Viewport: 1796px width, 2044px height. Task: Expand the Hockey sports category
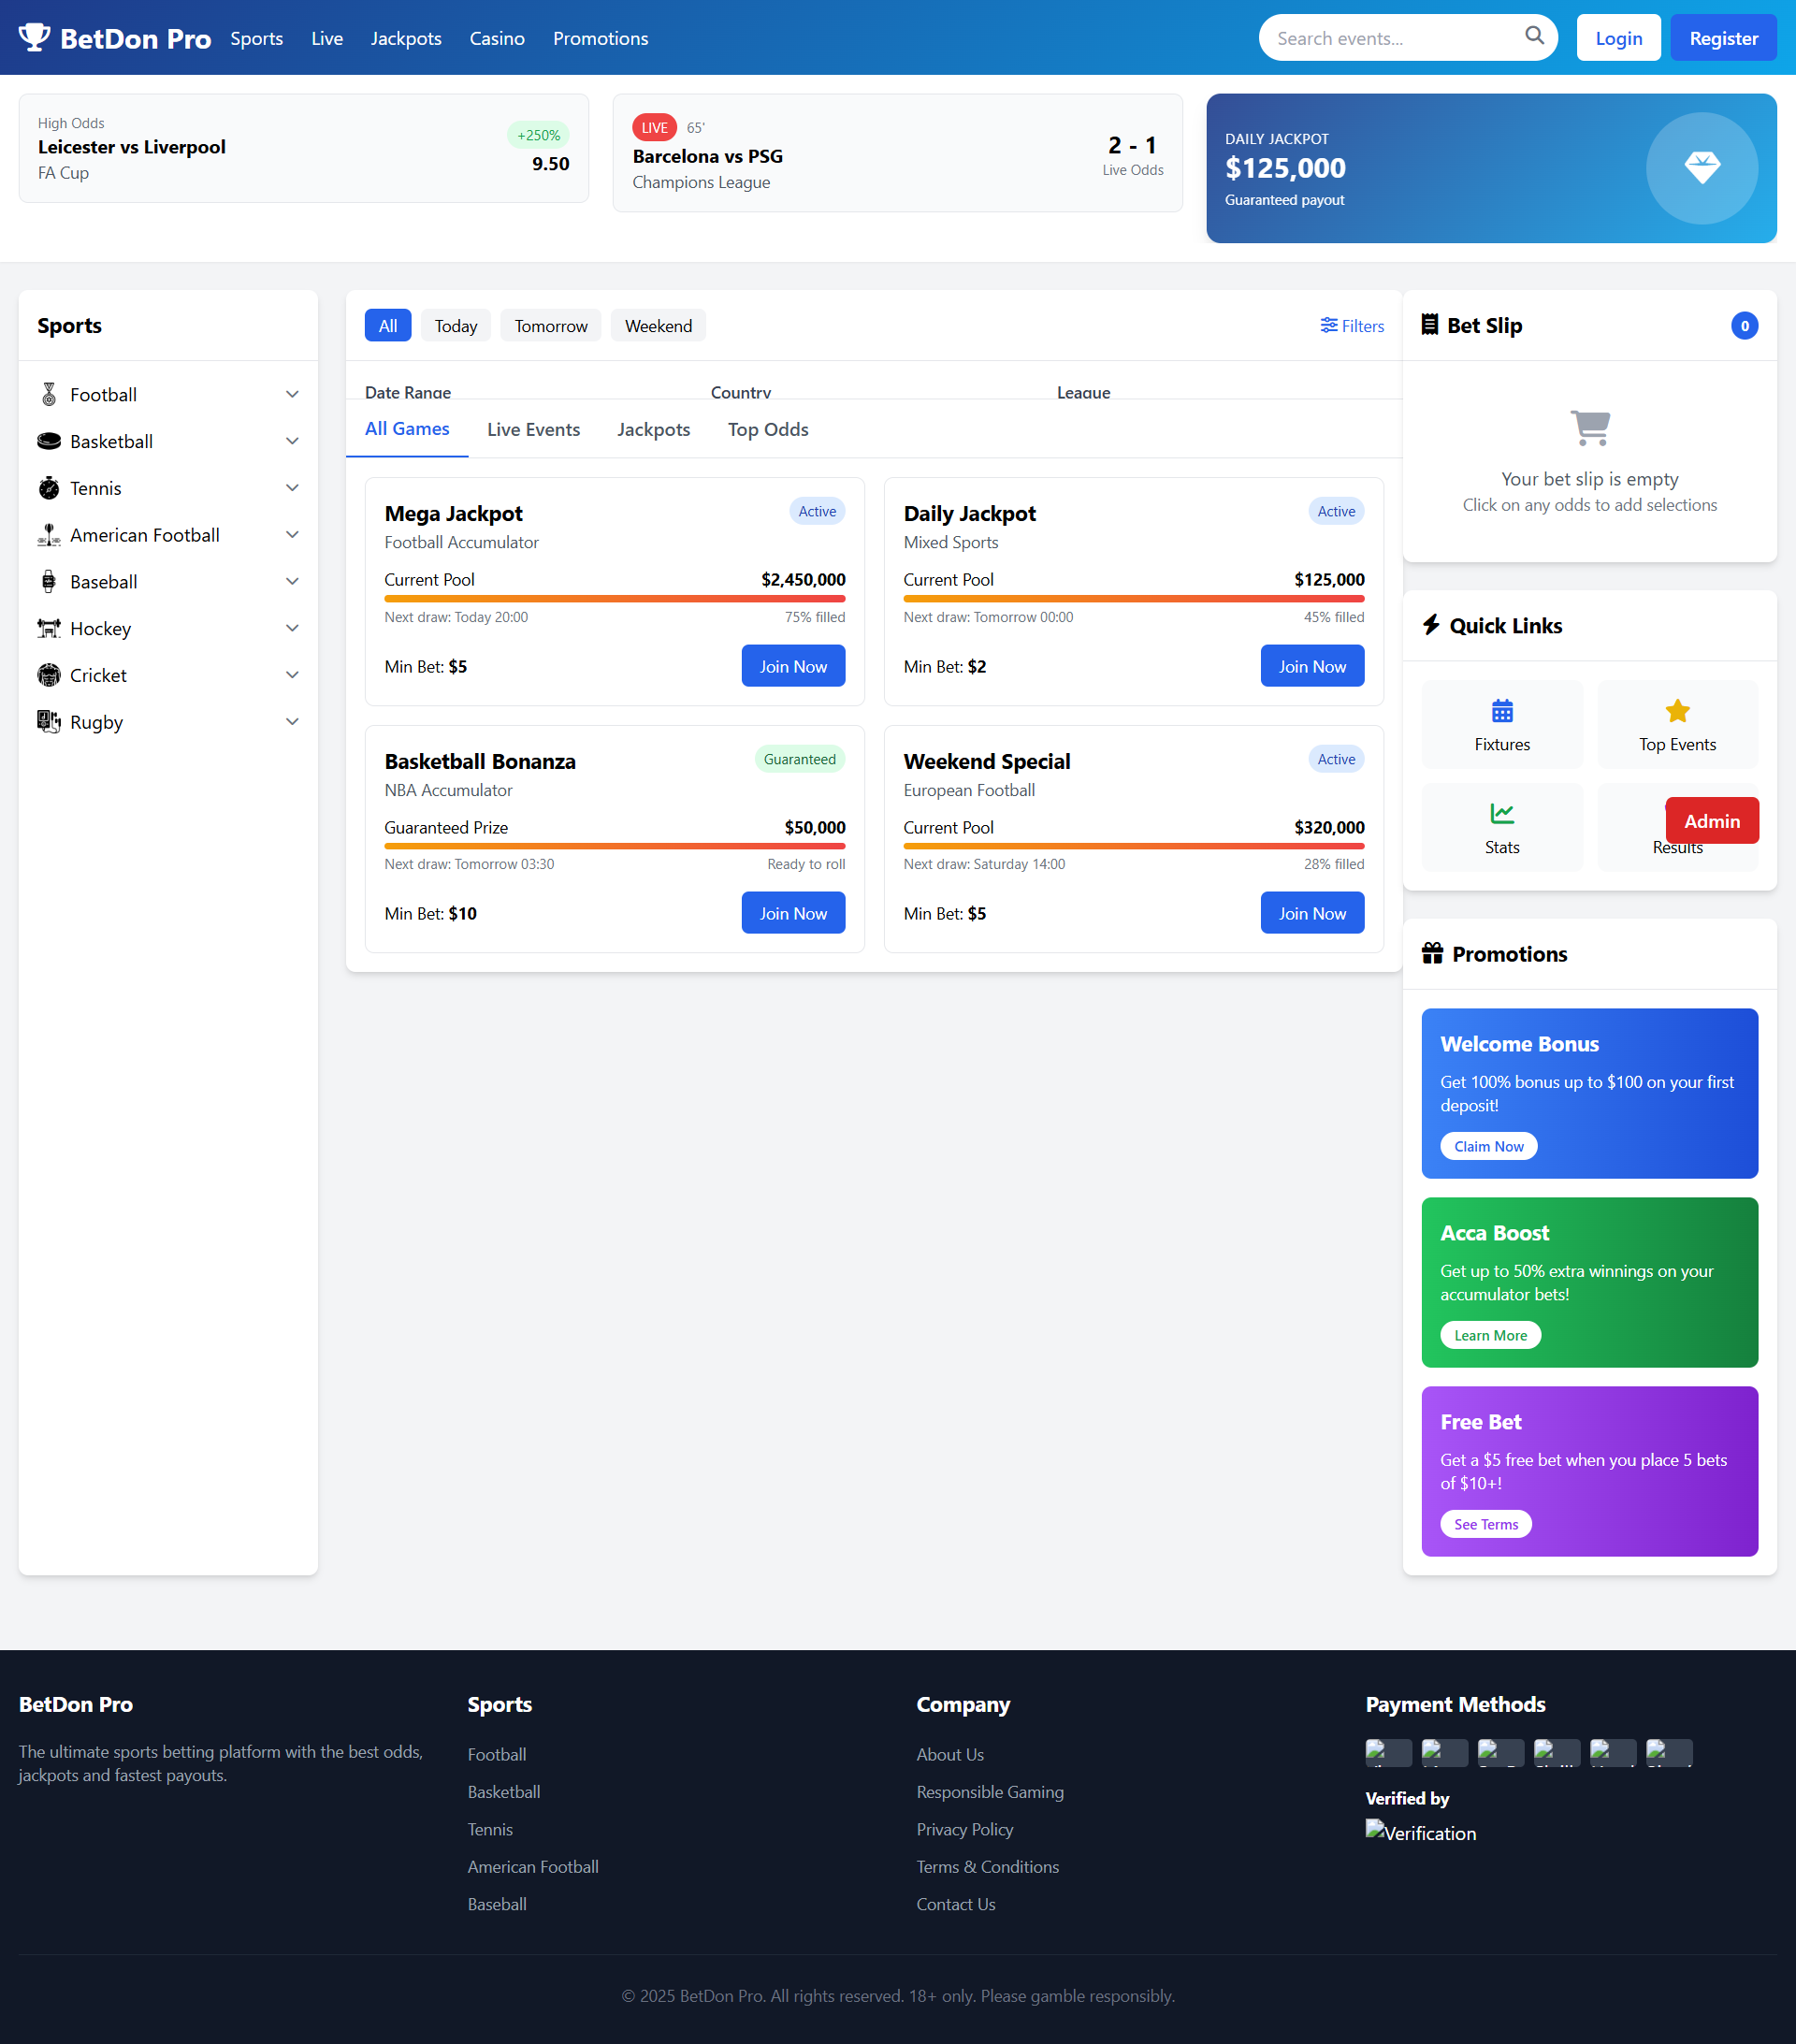pos(292,628)
